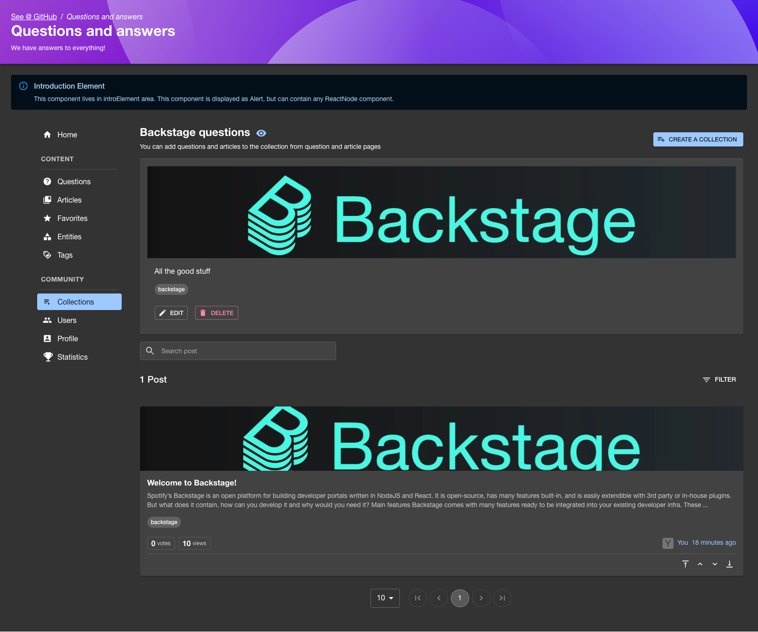
Task: Move Welcome to Backstage post up one rank
Action: point(700,564)
